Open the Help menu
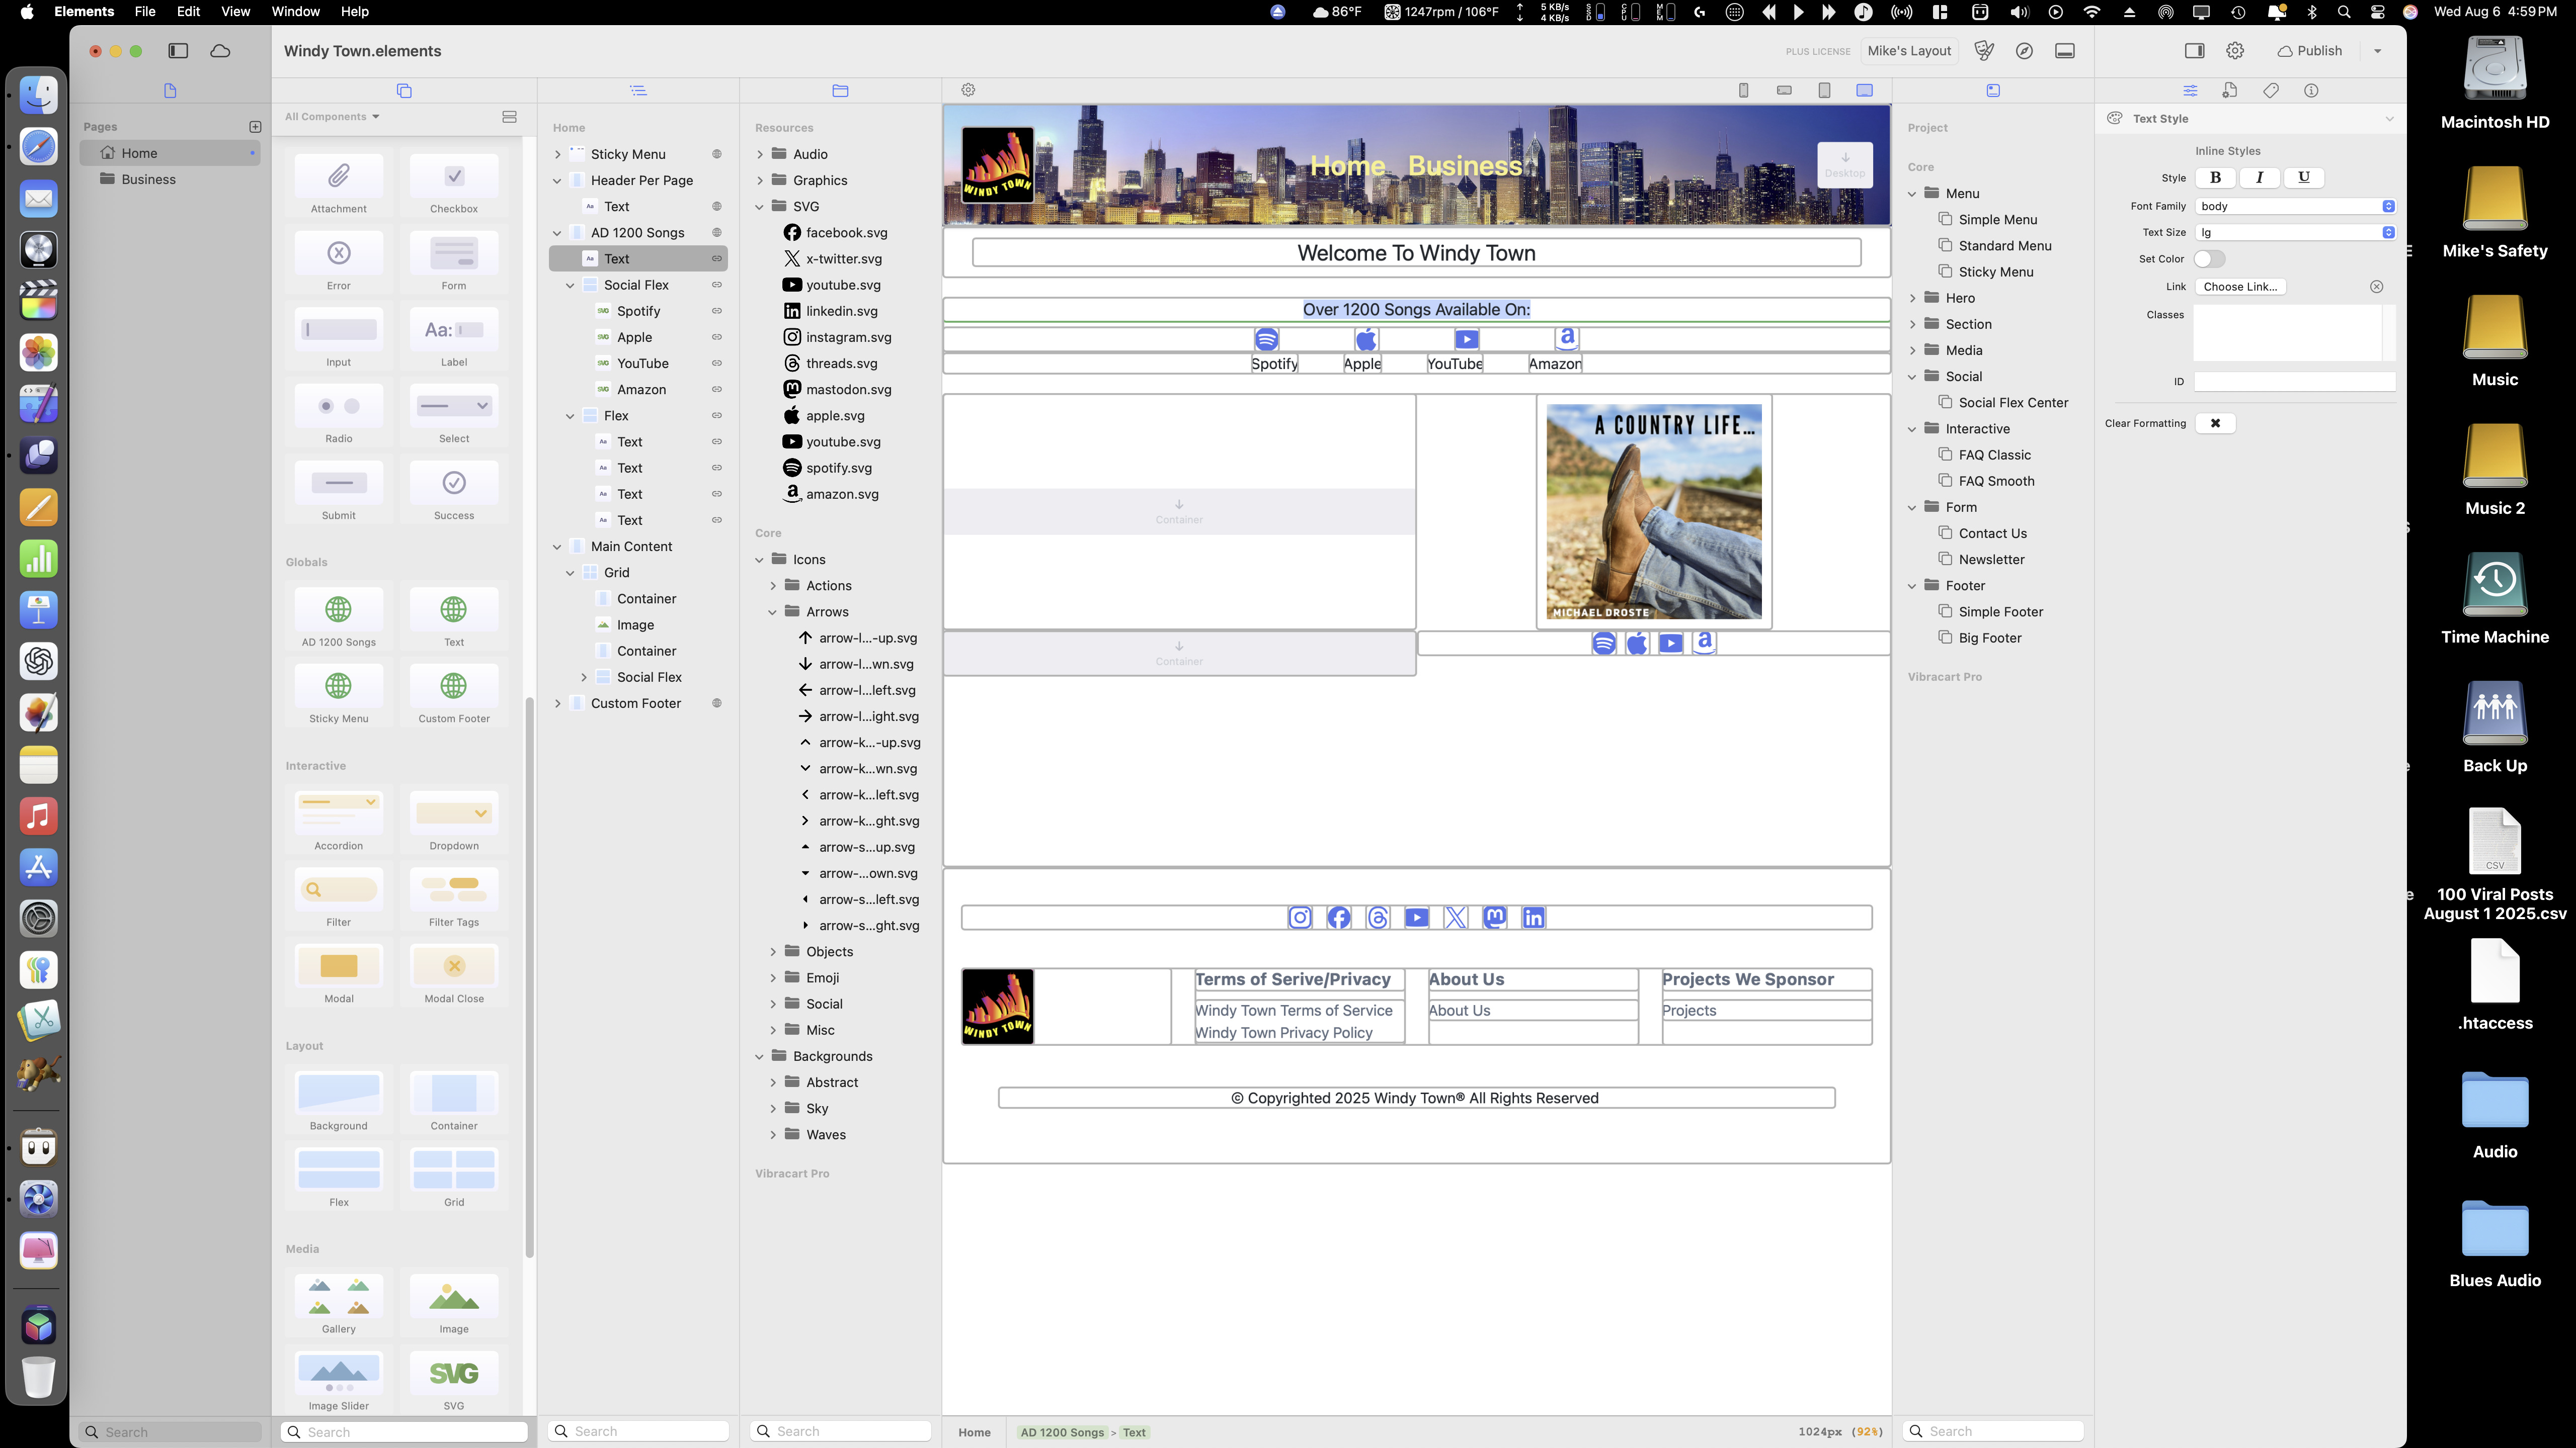This screenshot has height=1448, width=2576. (x=355, y=12)
